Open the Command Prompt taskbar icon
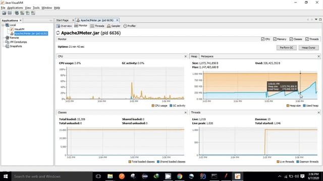This screenshot has width=323, height=181. click(x=214, y=176)
